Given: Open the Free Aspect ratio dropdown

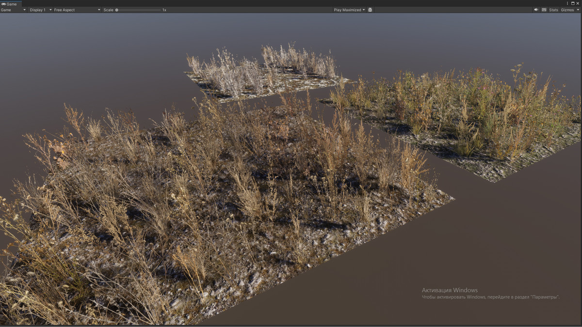Looking at the screenshot, I should 77,10.
